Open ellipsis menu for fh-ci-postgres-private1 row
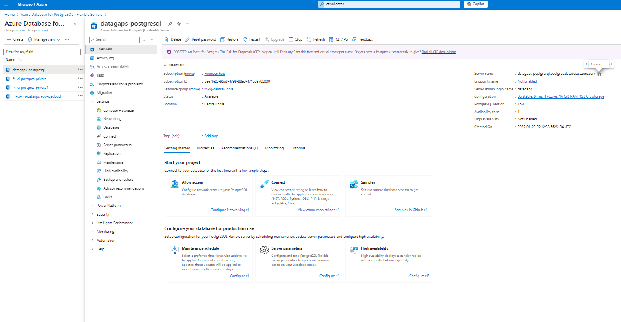Image resolution: width=621 pixels, height=322 pixels. point(80,87)
